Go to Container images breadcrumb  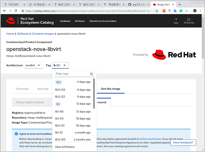click(43, 34)
